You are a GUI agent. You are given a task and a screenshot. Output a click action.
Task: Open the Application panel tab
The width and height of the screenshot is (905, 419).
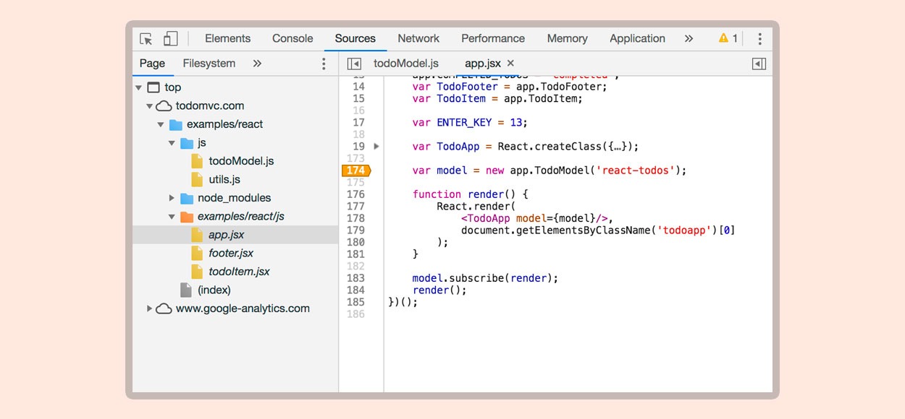coord(637,39)
